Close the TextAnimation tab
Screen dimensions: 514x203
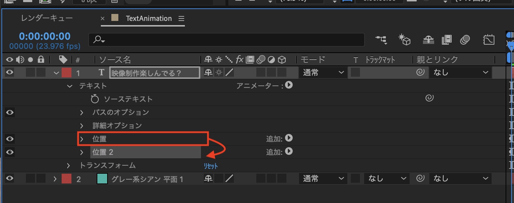coord(103,19)
